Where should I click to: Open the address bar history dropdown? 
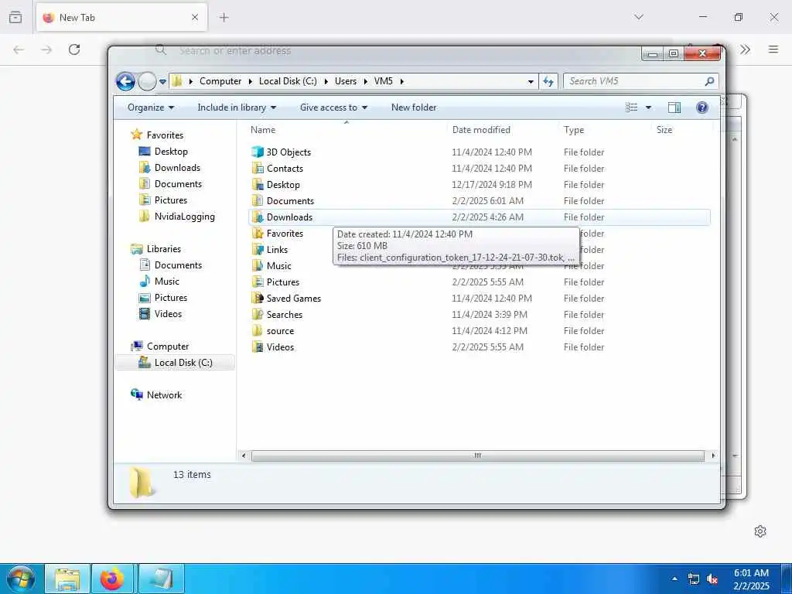[531, 81]
